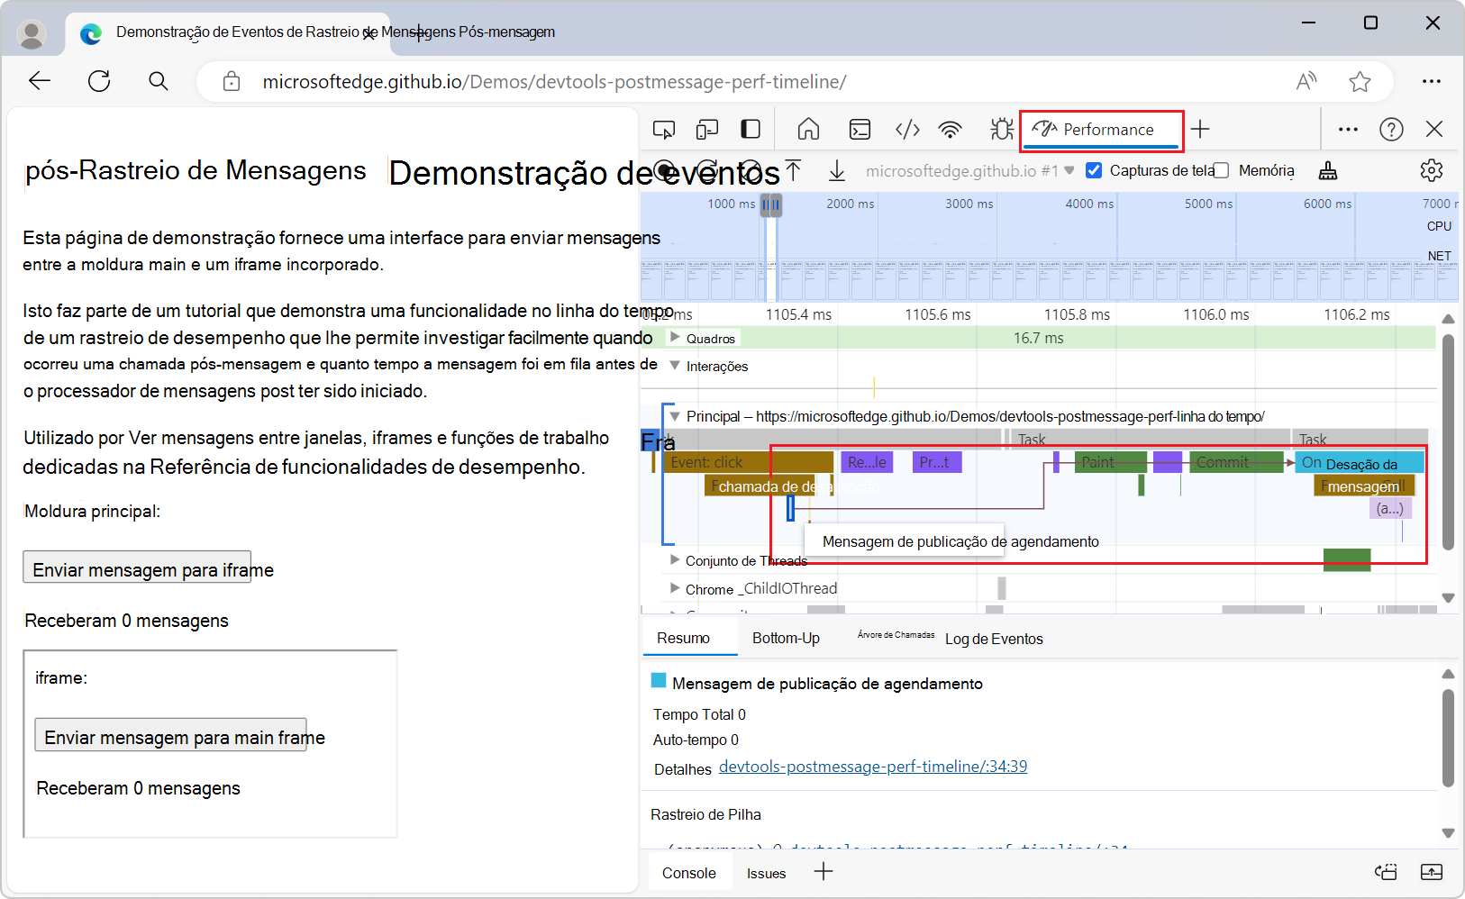The width and height of the screenshot is (1465, 899).
Task: Open DevTools help icon
Action: [1391, 130]
